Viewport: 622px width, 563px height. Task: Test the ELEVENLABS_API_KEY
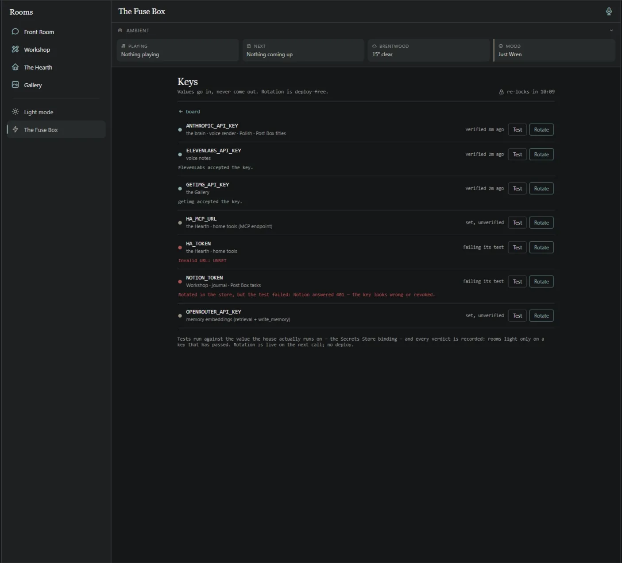(x=517, y=155)
